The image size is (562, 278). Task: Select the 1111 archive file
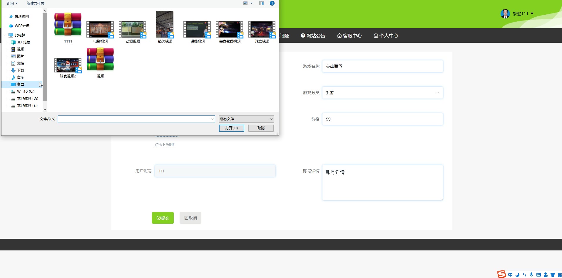[x=68, y=28]
